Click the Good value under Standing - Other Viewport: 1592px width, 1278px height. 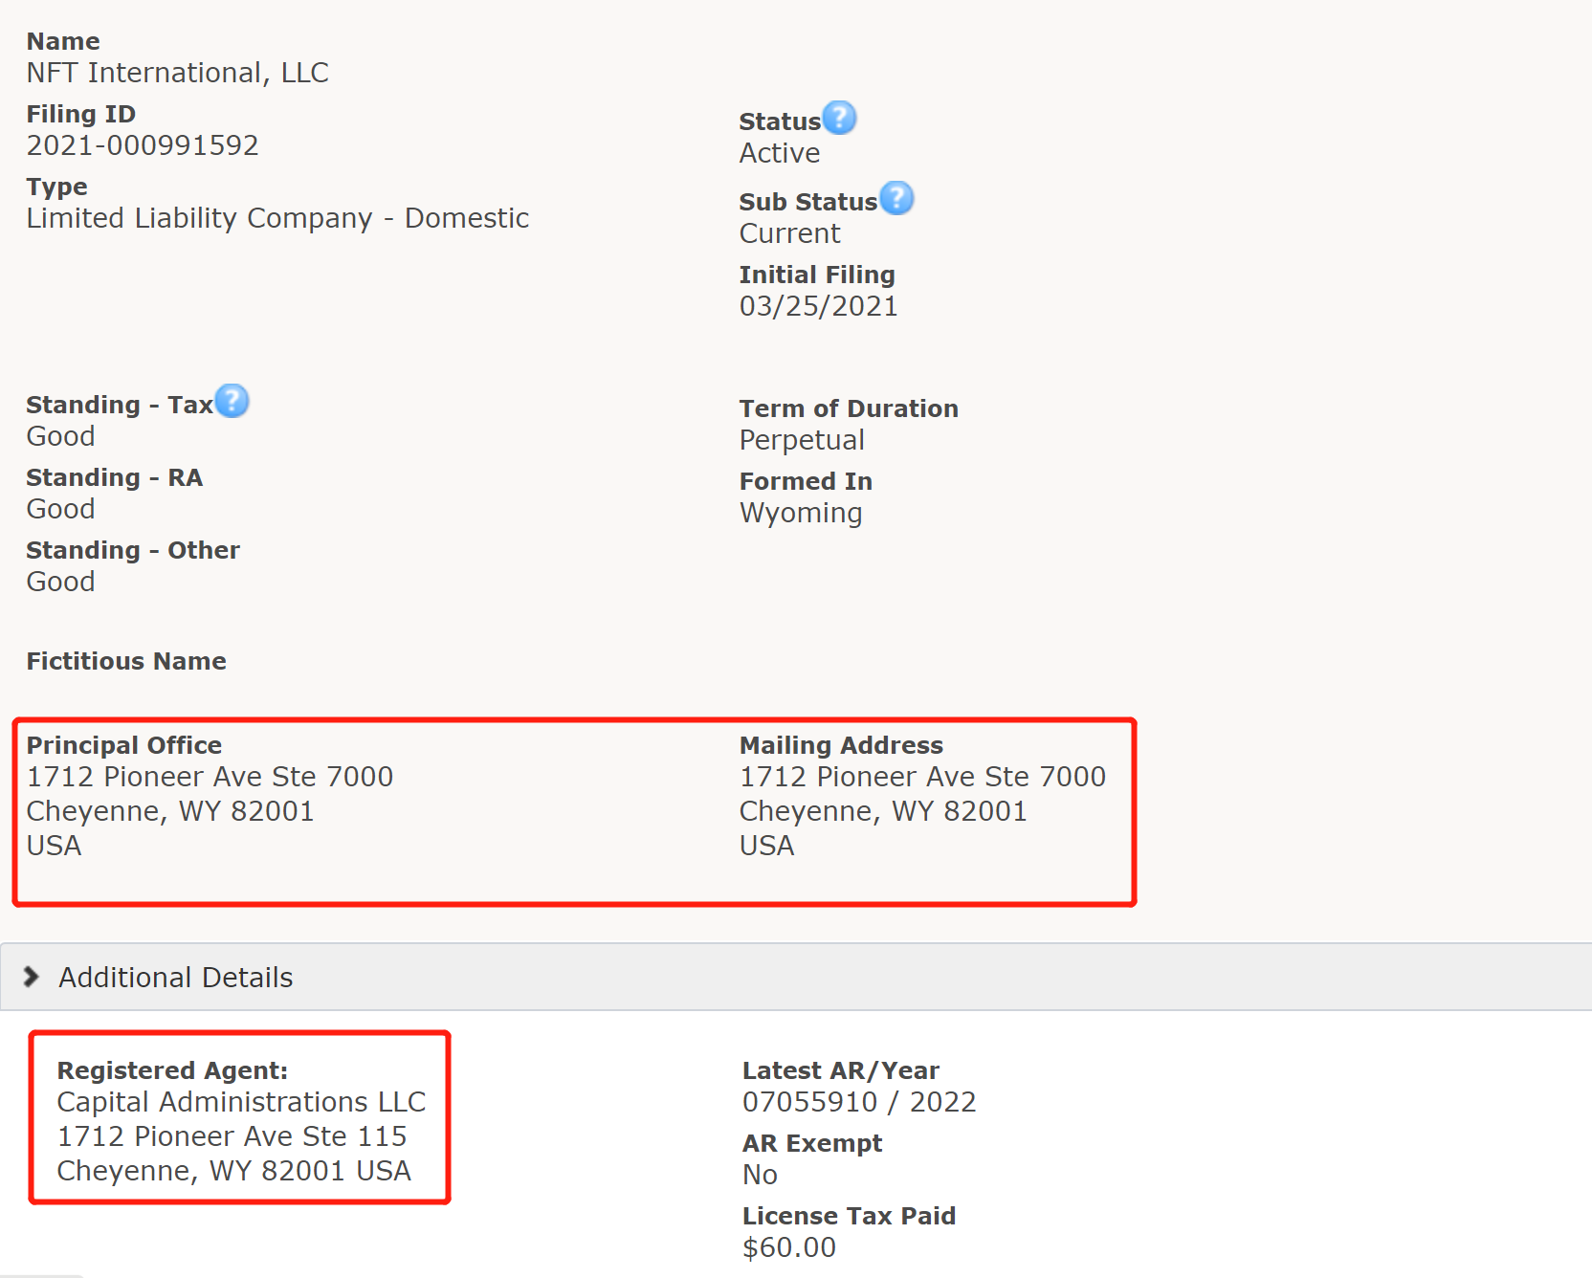[61, 582]
